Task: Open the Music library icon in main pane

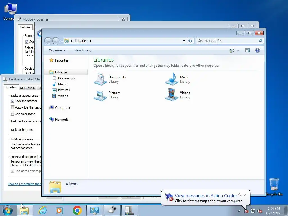Action: coord(171,79)
